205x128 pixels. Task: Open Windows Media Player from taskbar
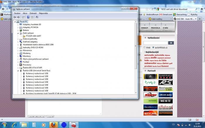(x=43, y=124)
